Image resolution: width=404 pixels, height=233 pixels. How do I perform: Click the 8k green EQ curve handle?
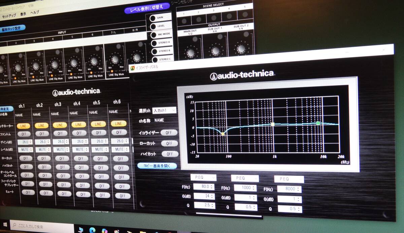[x=318, y=123]
